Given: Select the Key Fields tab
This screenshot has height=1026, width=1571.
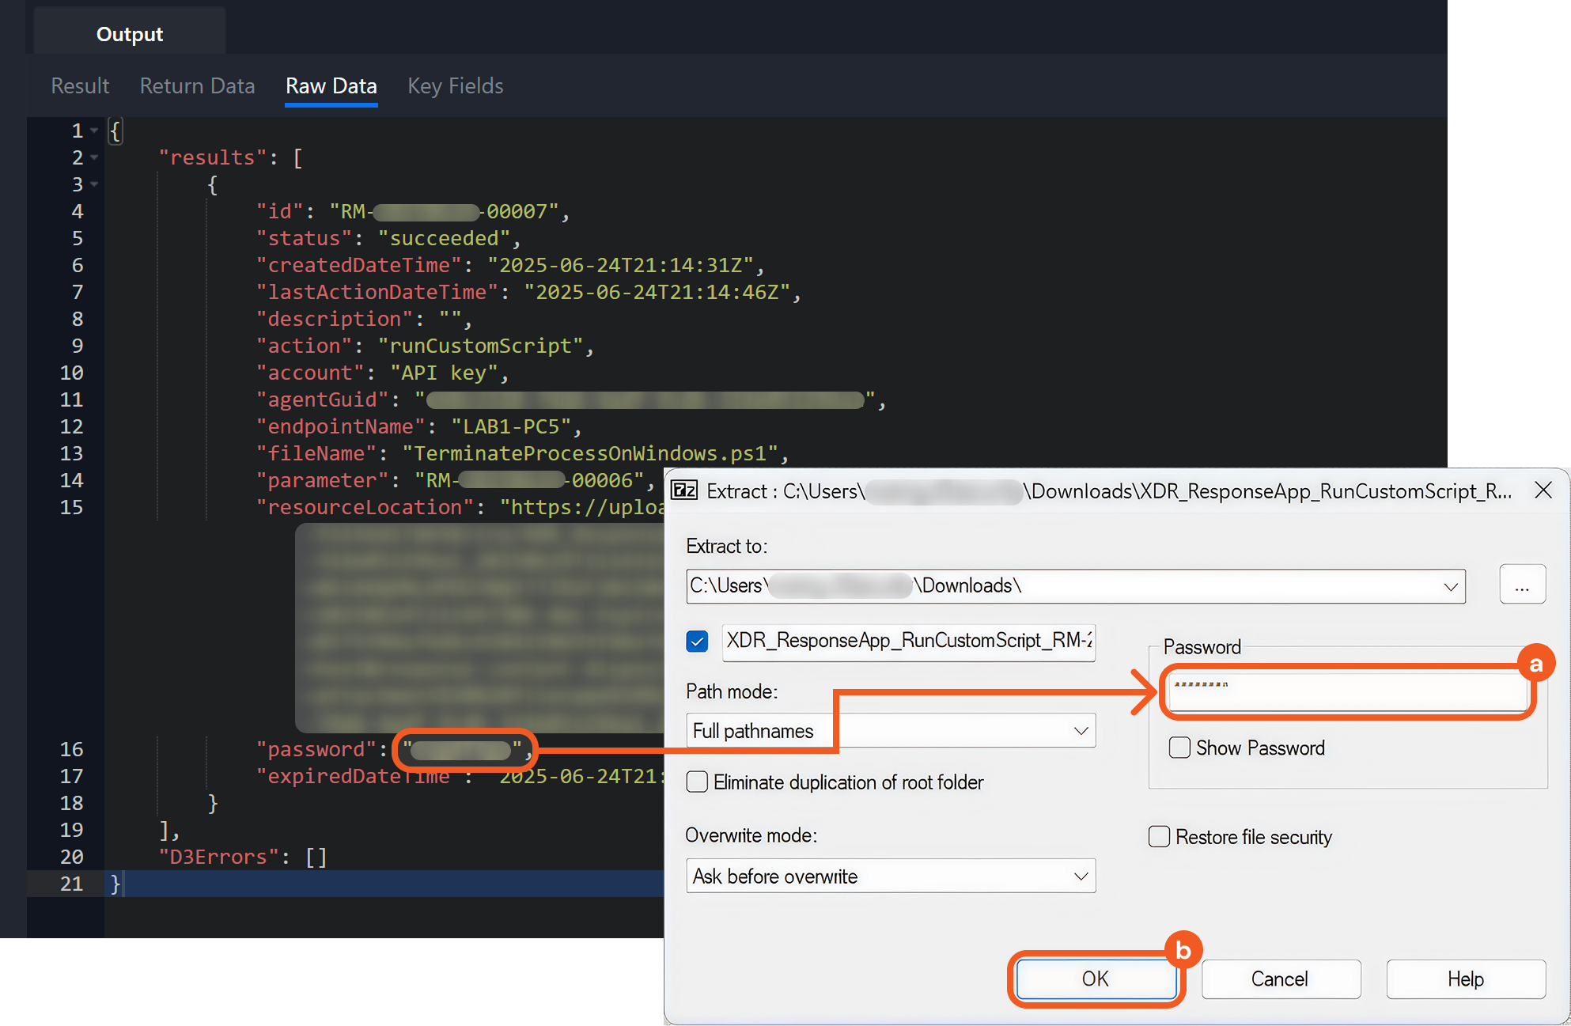Looking at the screenshot, I should (455, 85).
